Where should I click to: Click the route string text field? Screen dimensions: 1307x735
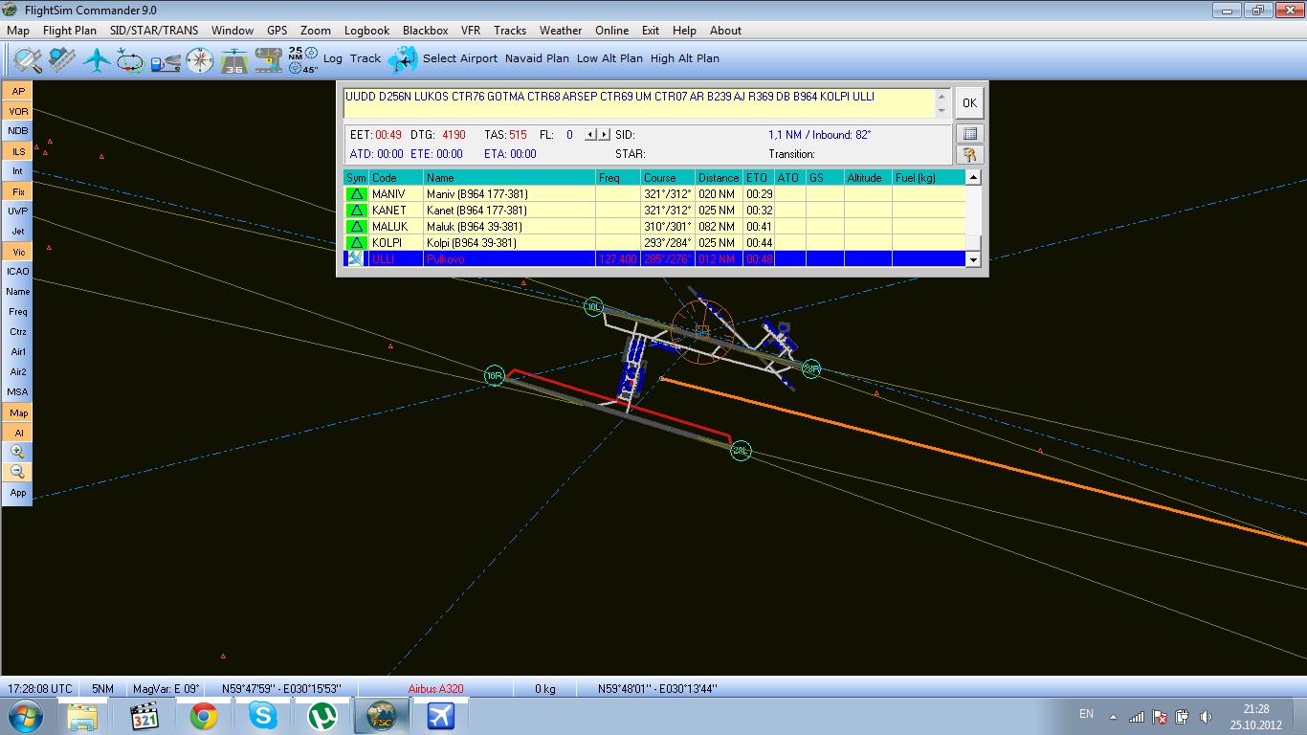pos(638,103)
